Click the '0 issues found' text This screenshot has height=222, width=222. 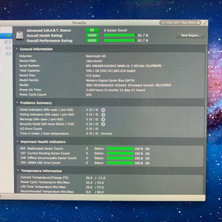(115, 30)
